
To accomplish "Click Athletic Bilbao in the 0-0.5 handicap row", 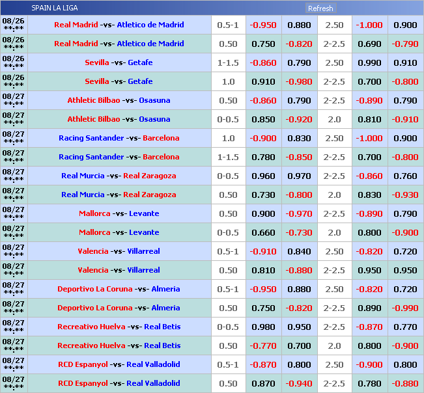I will click(x=94, y=119).
